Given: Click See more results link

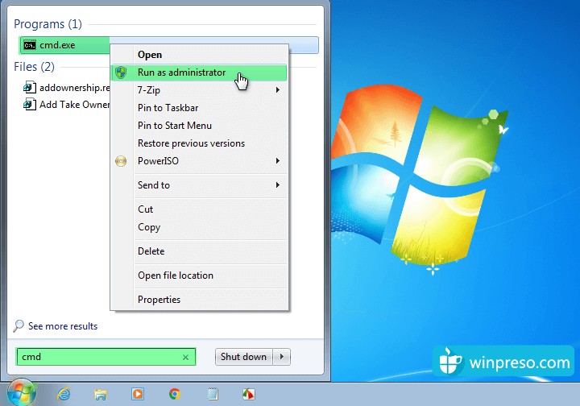Looking at the screenshot, I should [63, 326].
